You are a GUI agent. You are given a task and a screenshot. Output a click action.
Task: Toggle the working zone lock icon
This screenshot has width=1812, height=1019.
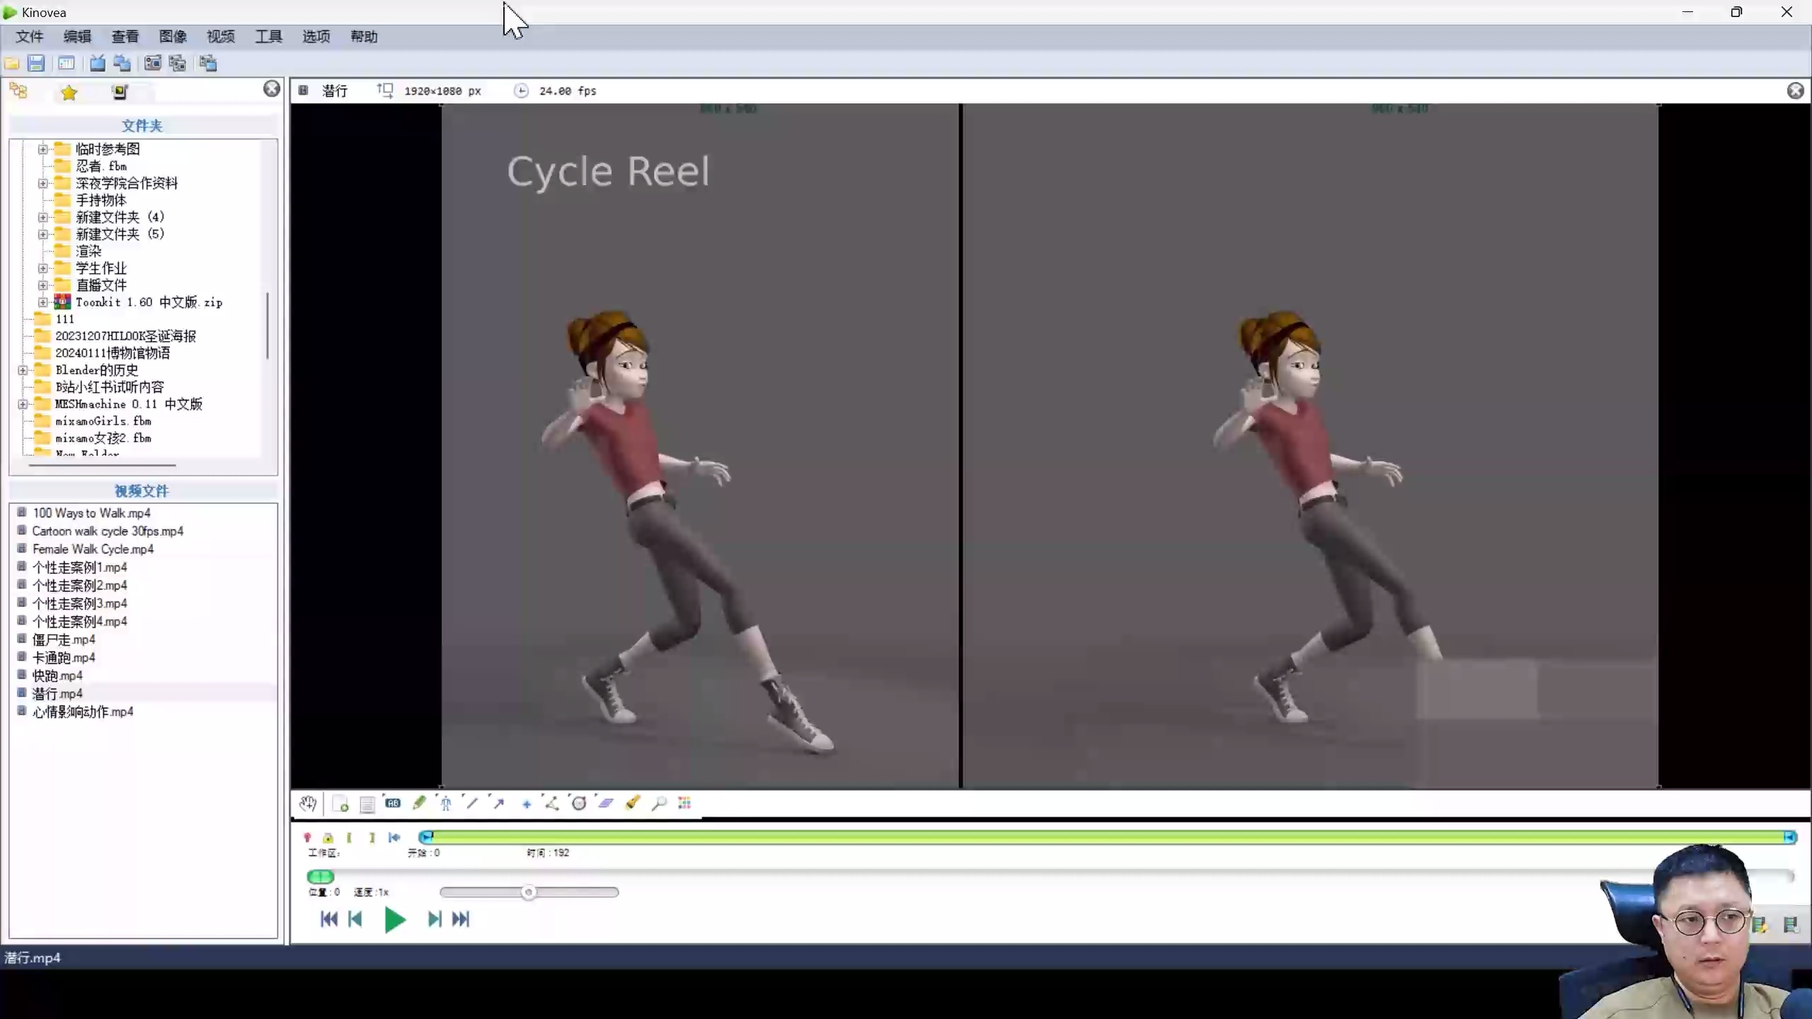click(x=328, y=837)
